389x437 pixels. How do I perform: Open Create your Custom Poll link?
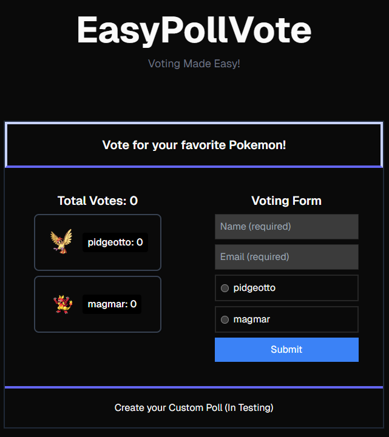coord(194,408)
